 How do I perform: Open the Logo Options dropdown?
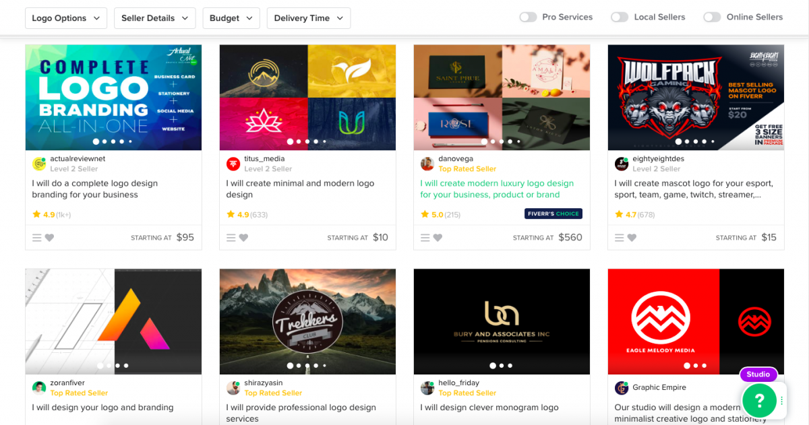[x=66, y=18]
